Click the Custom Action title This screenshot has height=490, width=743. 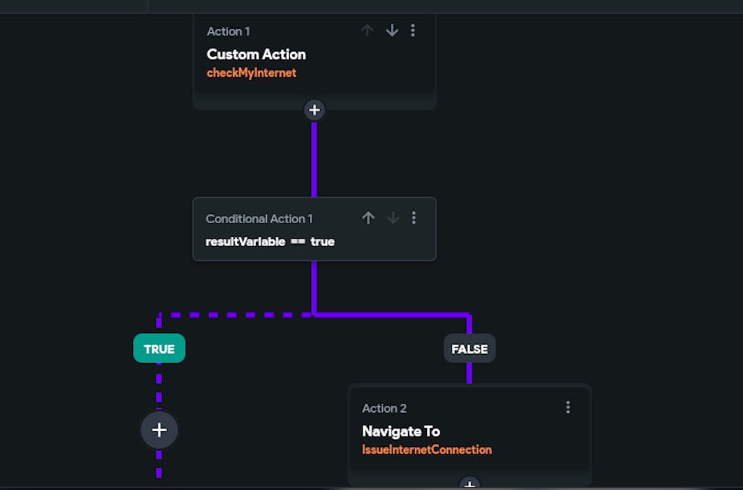click(x=256, y=54)
